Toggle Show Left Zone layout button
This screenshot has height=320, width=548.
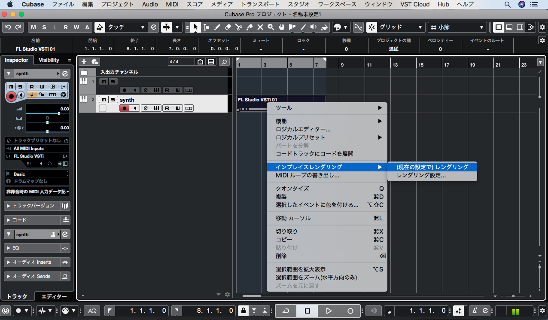click(x=498, y=27)
